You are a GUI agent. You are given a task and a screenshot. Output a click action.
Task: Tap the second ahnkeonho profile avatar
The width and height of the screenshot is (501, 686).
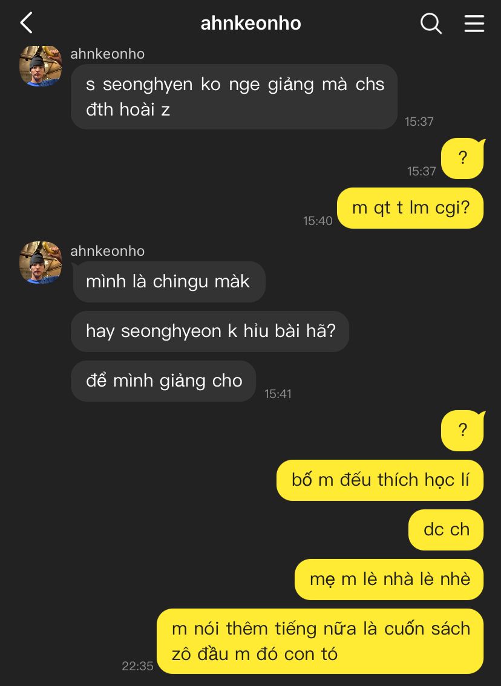41,263
